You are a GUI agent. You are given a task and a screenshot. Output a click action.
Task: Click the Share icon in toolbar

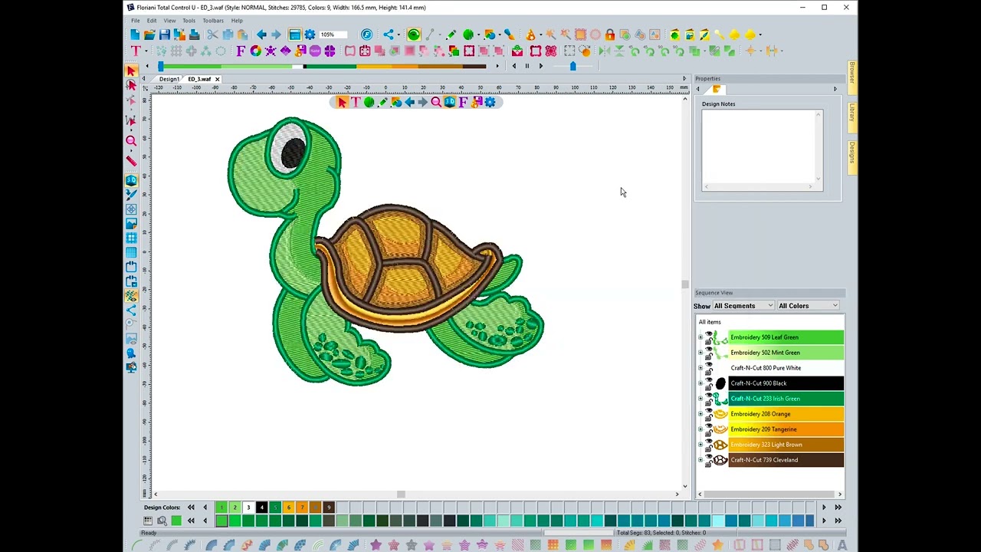pos(388,34)
